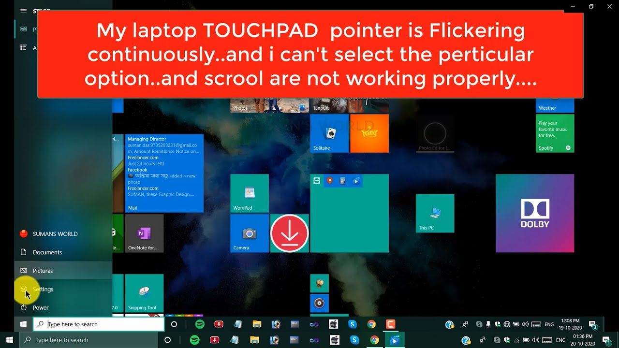Open Pictures from the Start sidebar
619x348 pixels.
(x=63, y=271)
